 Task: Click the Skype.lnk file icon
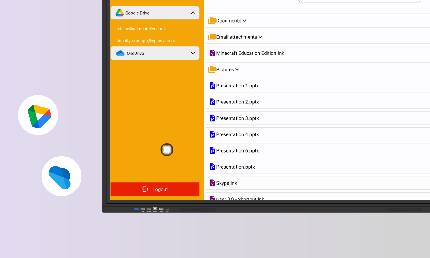[x=212, y=183]
